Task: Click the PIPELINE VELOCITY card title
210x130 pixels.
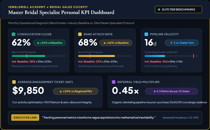Action: click(x=164, y=34)
